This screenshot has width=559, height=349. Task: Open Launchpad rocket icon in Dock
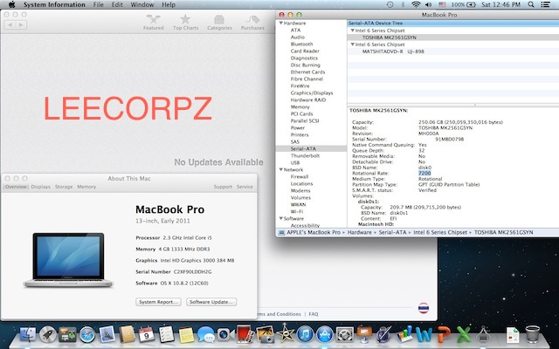(48, 335)
